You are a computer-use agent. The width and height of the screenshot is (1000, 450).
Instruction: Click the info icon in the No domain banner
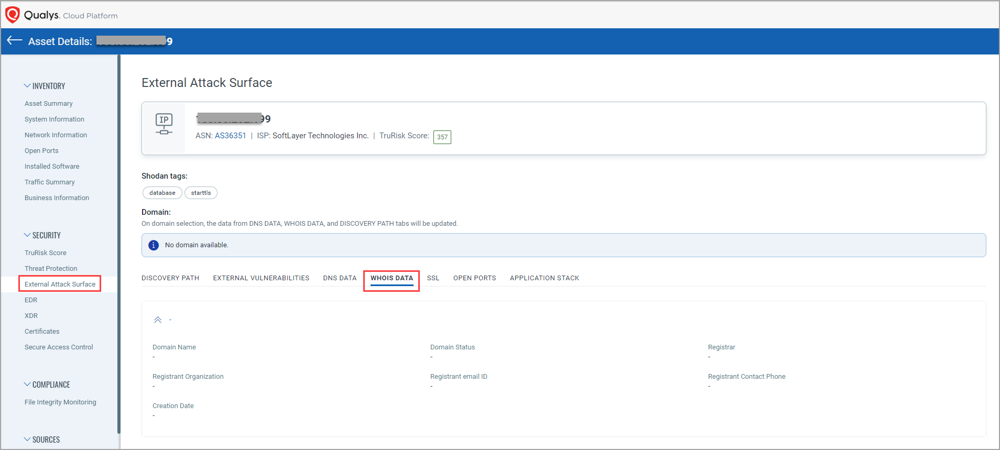click(154, 245)
